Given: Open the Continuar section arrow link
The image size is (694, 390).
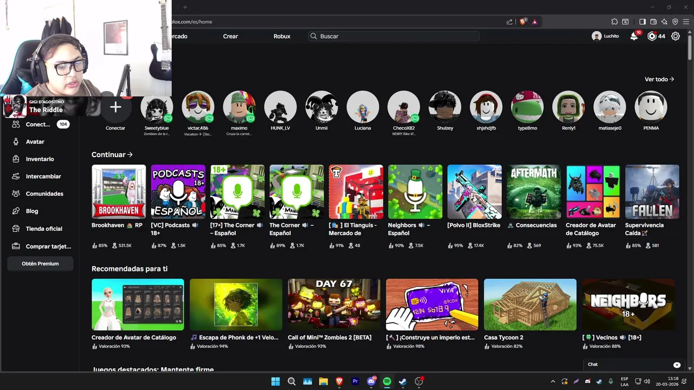Looking at the screenshot, I should 112,155.
